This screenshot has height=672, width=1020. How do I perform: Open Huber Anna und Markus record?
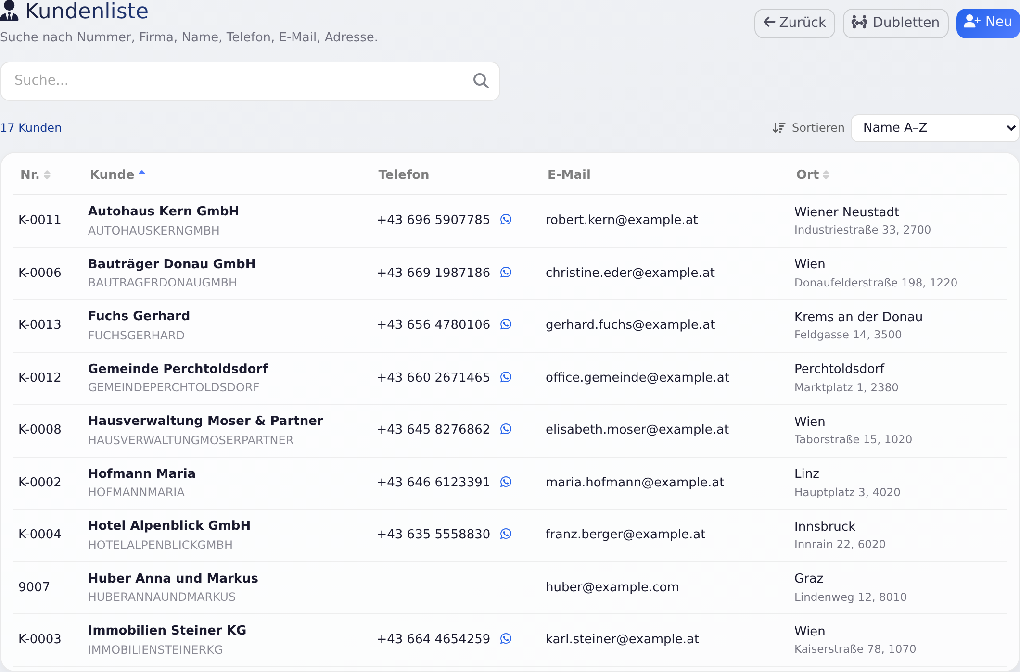tap(173, 578)
